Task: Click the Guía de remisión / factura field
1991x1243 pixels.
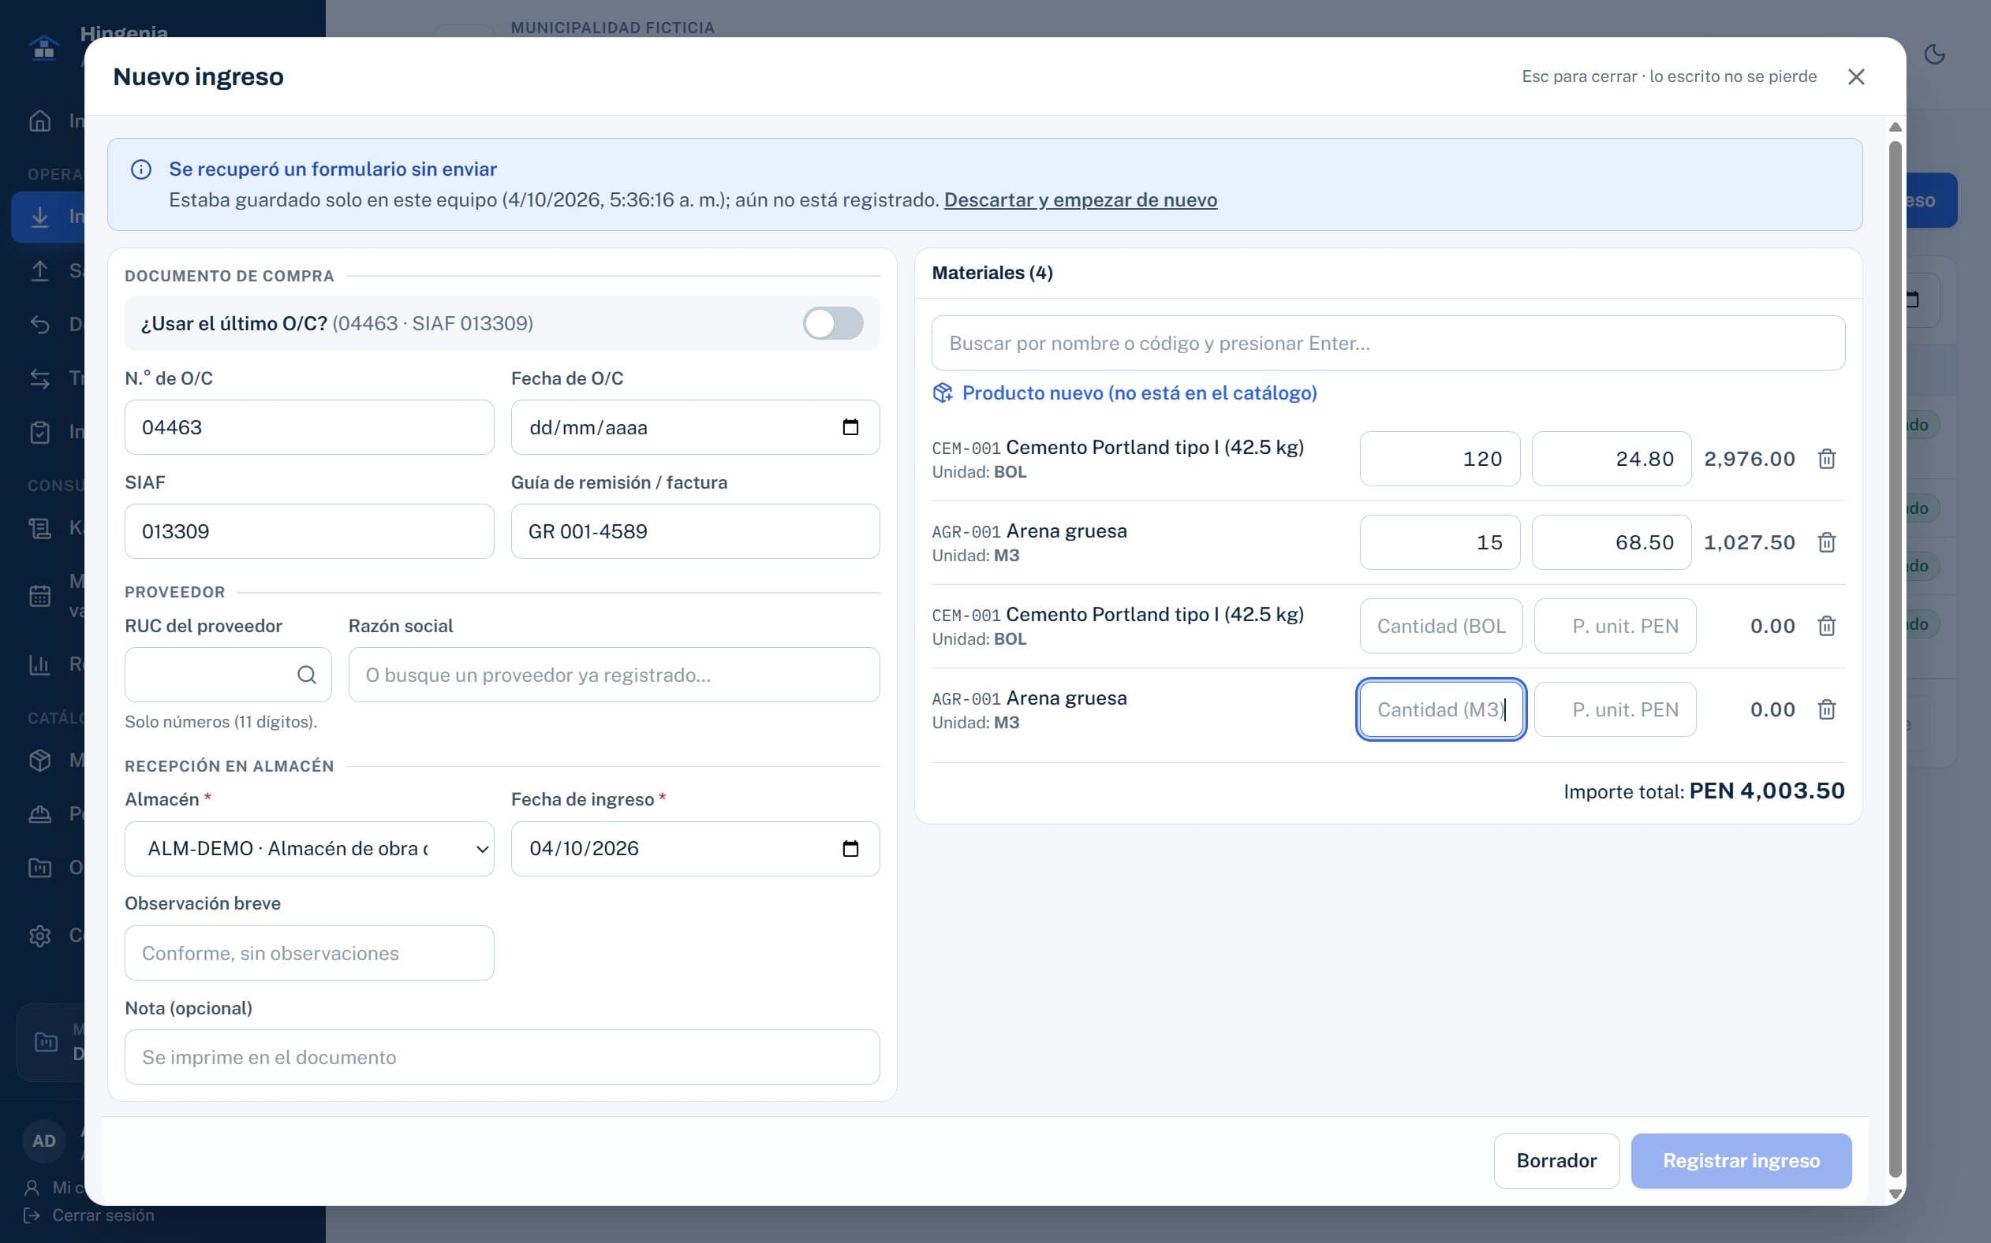Action: click(695, 531)
